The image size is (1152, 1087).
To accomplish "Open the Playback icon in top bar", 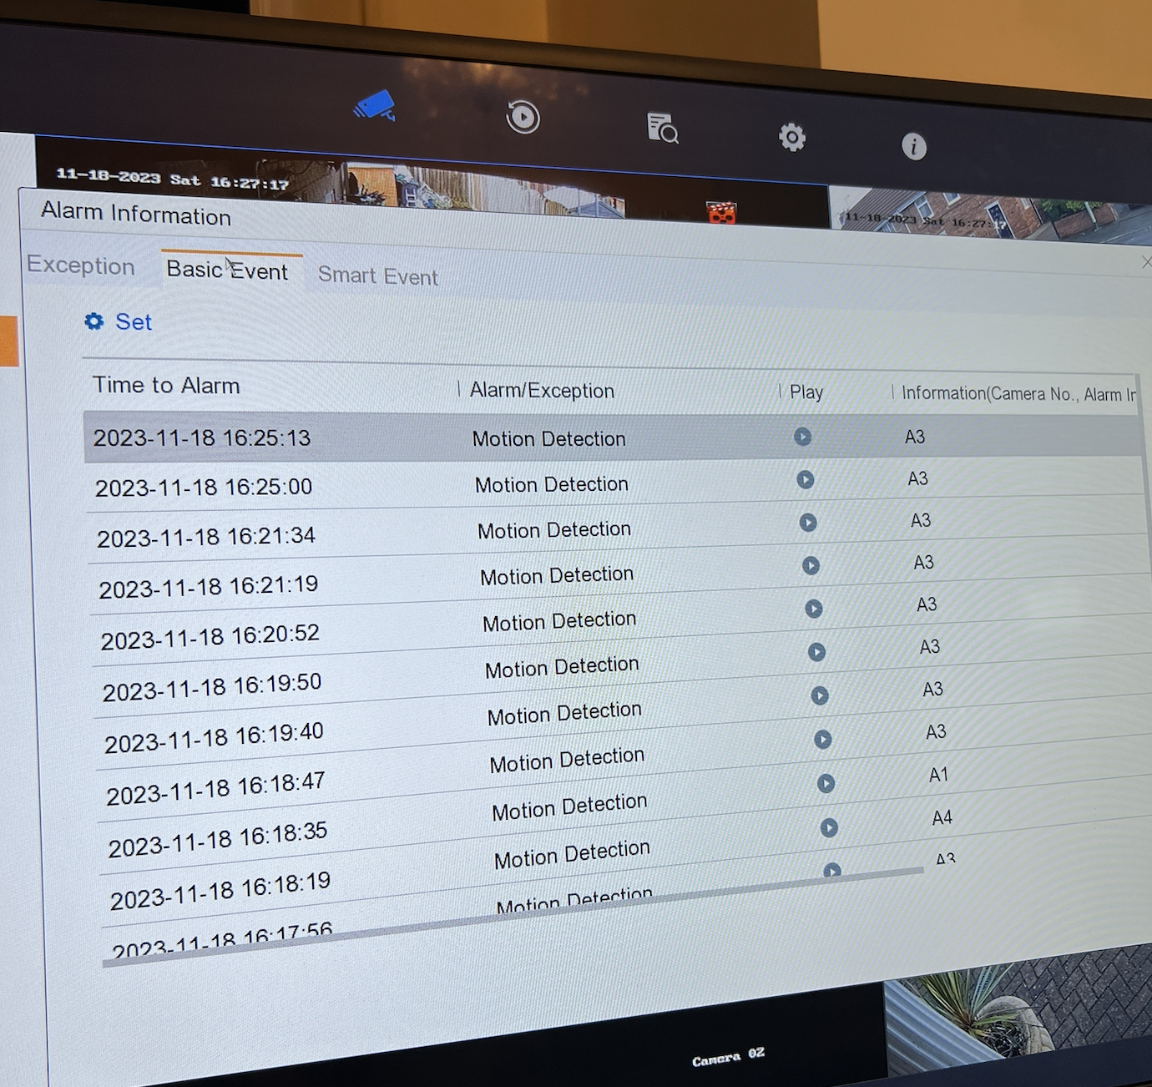I will pos(523,117).
